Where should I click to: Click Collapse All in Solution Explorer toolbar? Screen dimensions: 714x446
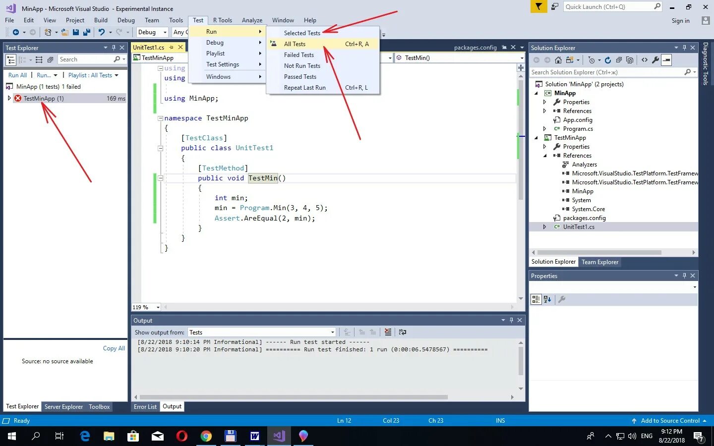(619, 60)
